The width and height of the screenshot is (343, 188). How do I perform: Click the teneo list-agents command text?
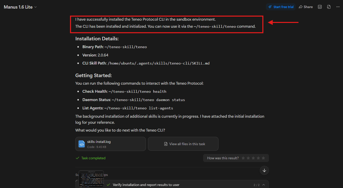[x=139, y=108]
